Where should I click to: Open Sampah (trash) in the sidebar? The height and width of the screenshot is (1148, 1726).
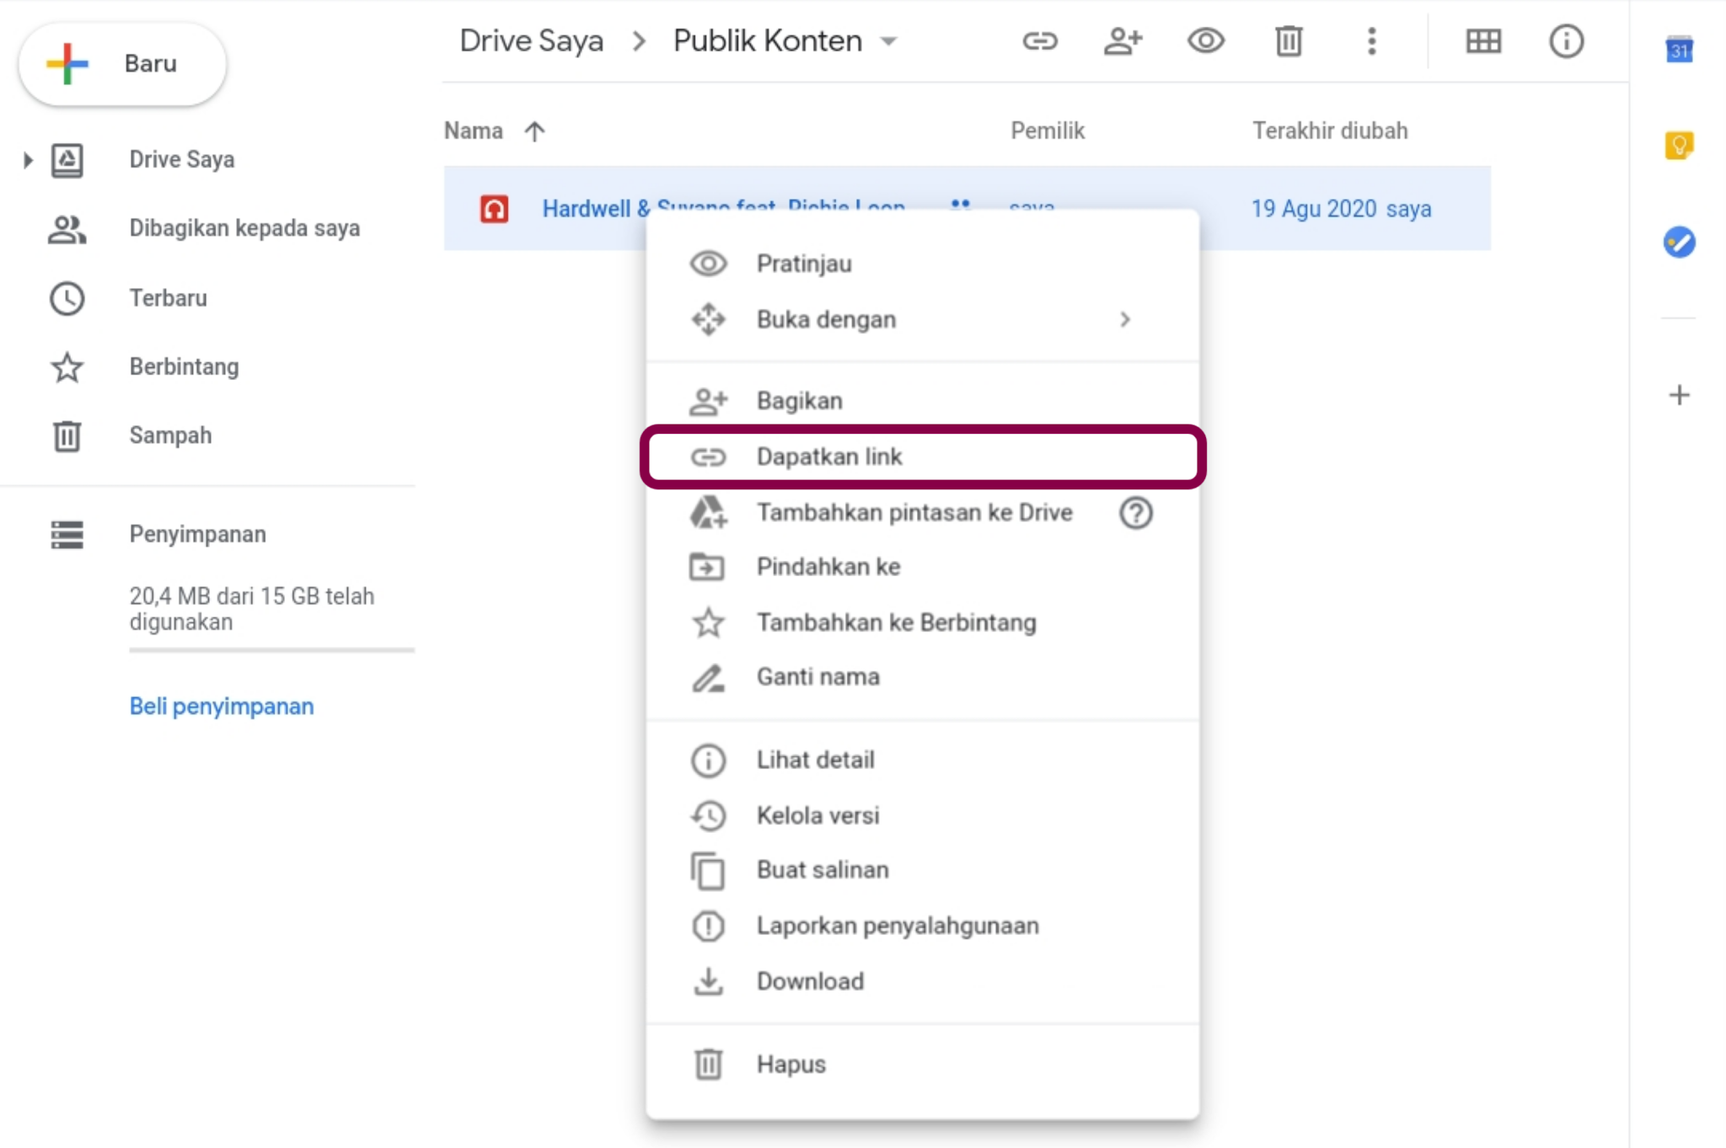170,435
